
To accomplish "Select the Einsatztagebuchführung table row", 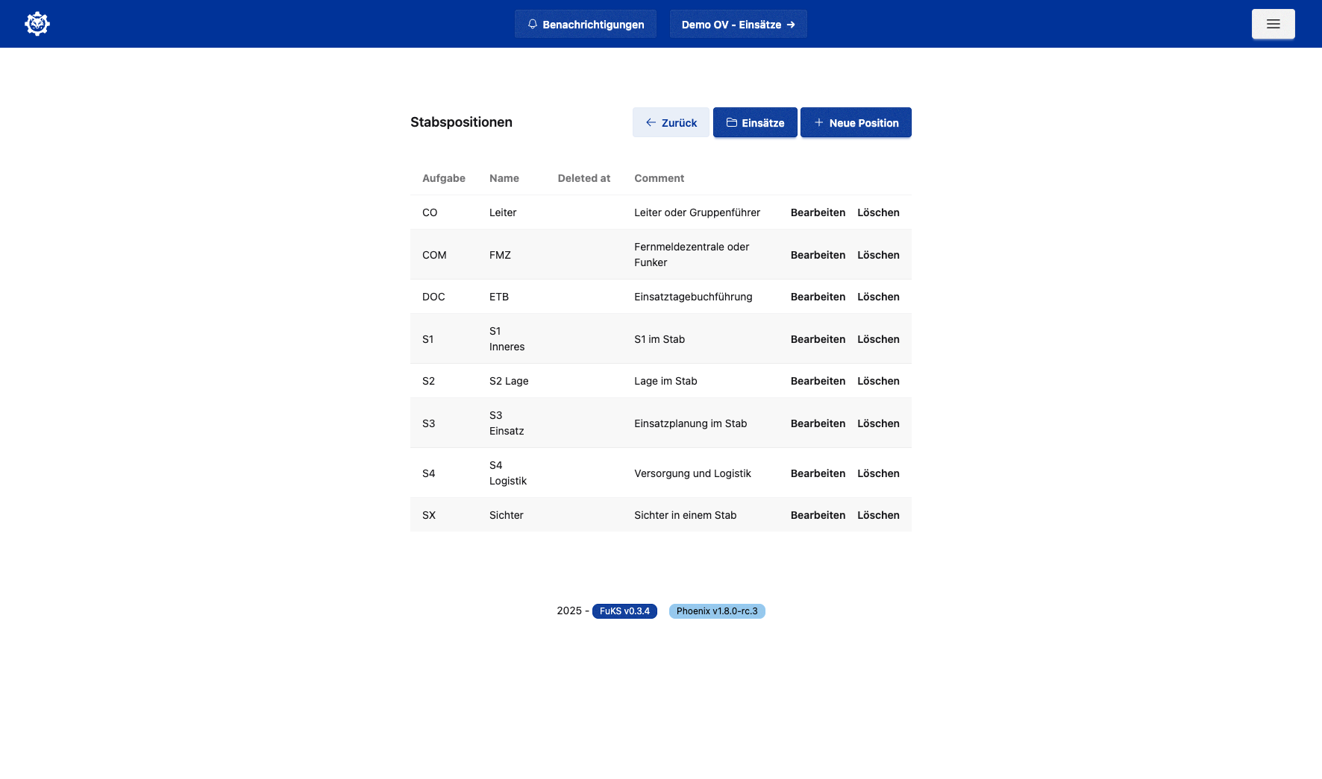I will click(x=693, y=297).
